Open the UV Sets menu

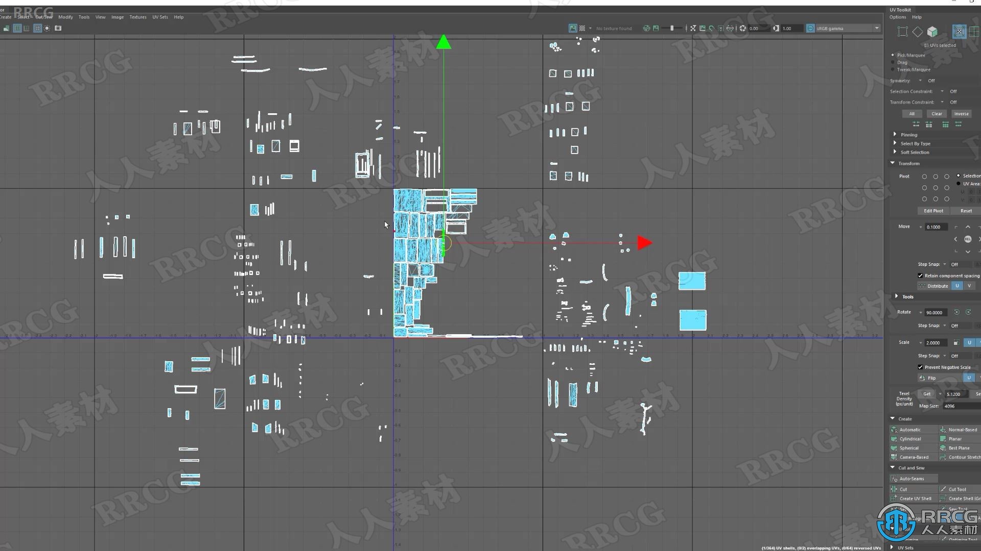[x=160, y=17]
